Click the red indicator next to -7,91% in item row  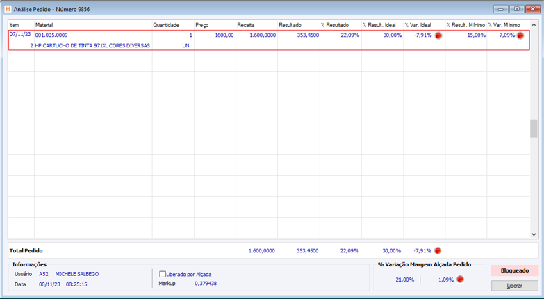pyautogui.click(x=438, y=35)
